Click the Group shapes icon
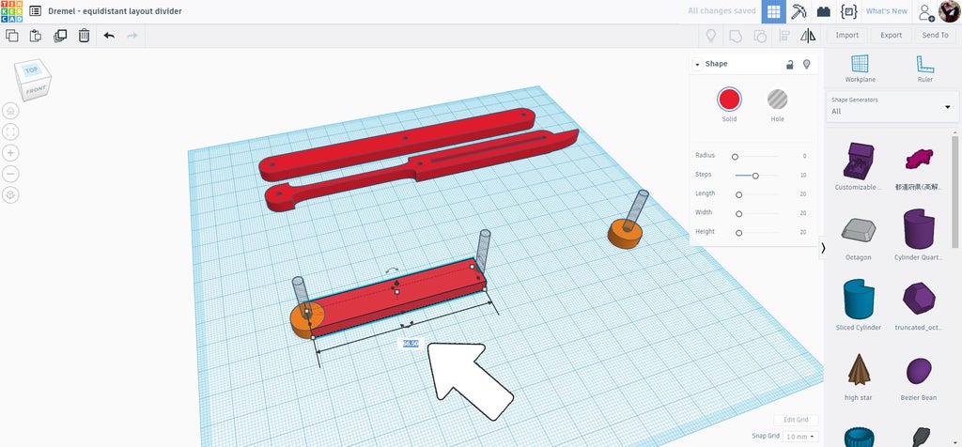Screen dimensions: 962x447 (x=735, y=36)
